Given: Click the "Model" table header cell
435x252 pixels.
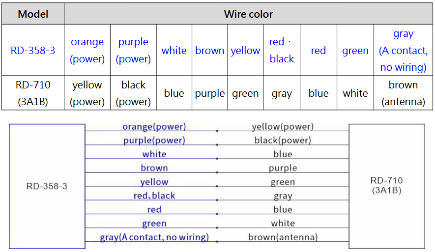Looking at the screenshot, I should click(x=33, y=14).
